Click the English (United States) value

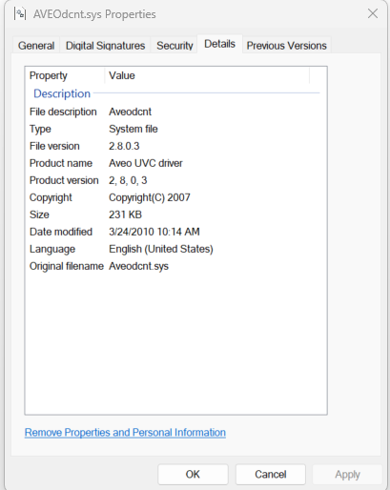tap(161, 249)
